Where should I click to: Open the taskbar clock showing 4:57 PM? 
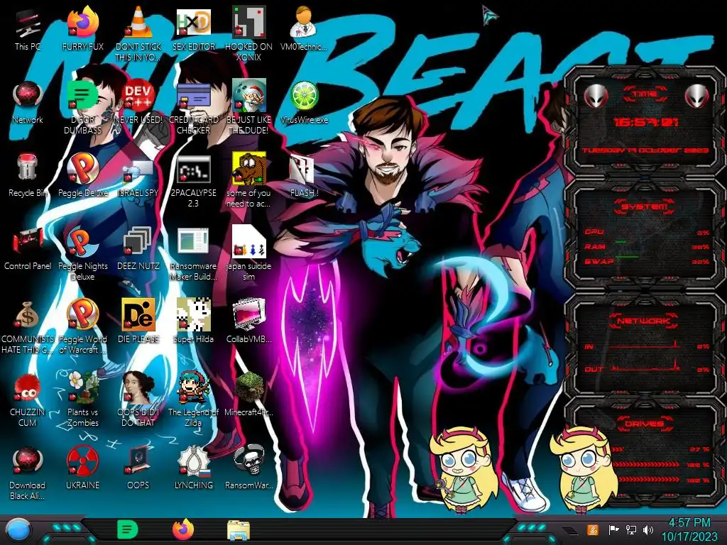pyautogui.click(x=689, y=529)
